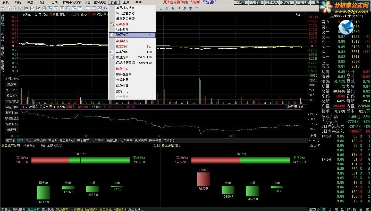Choose 图文F10 from the 资讯 menu
Image resolution: width=371 pixels, height=211 pixels.
(x=132, y=47)
